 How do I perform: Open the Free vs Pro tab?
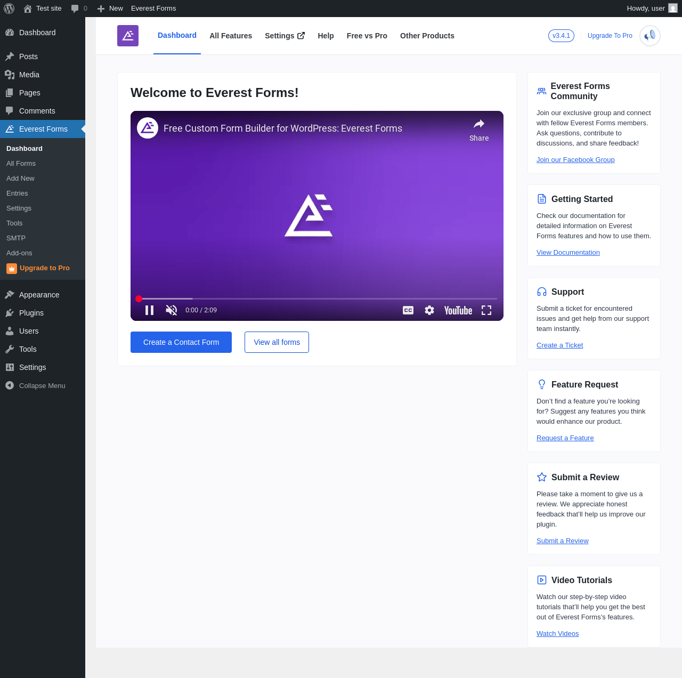(367, 36)
